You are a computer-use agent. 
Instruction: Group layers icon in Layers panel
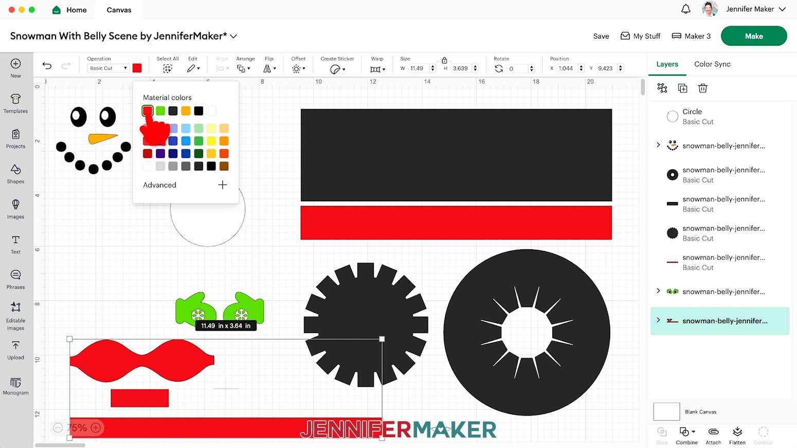(662, 88)
